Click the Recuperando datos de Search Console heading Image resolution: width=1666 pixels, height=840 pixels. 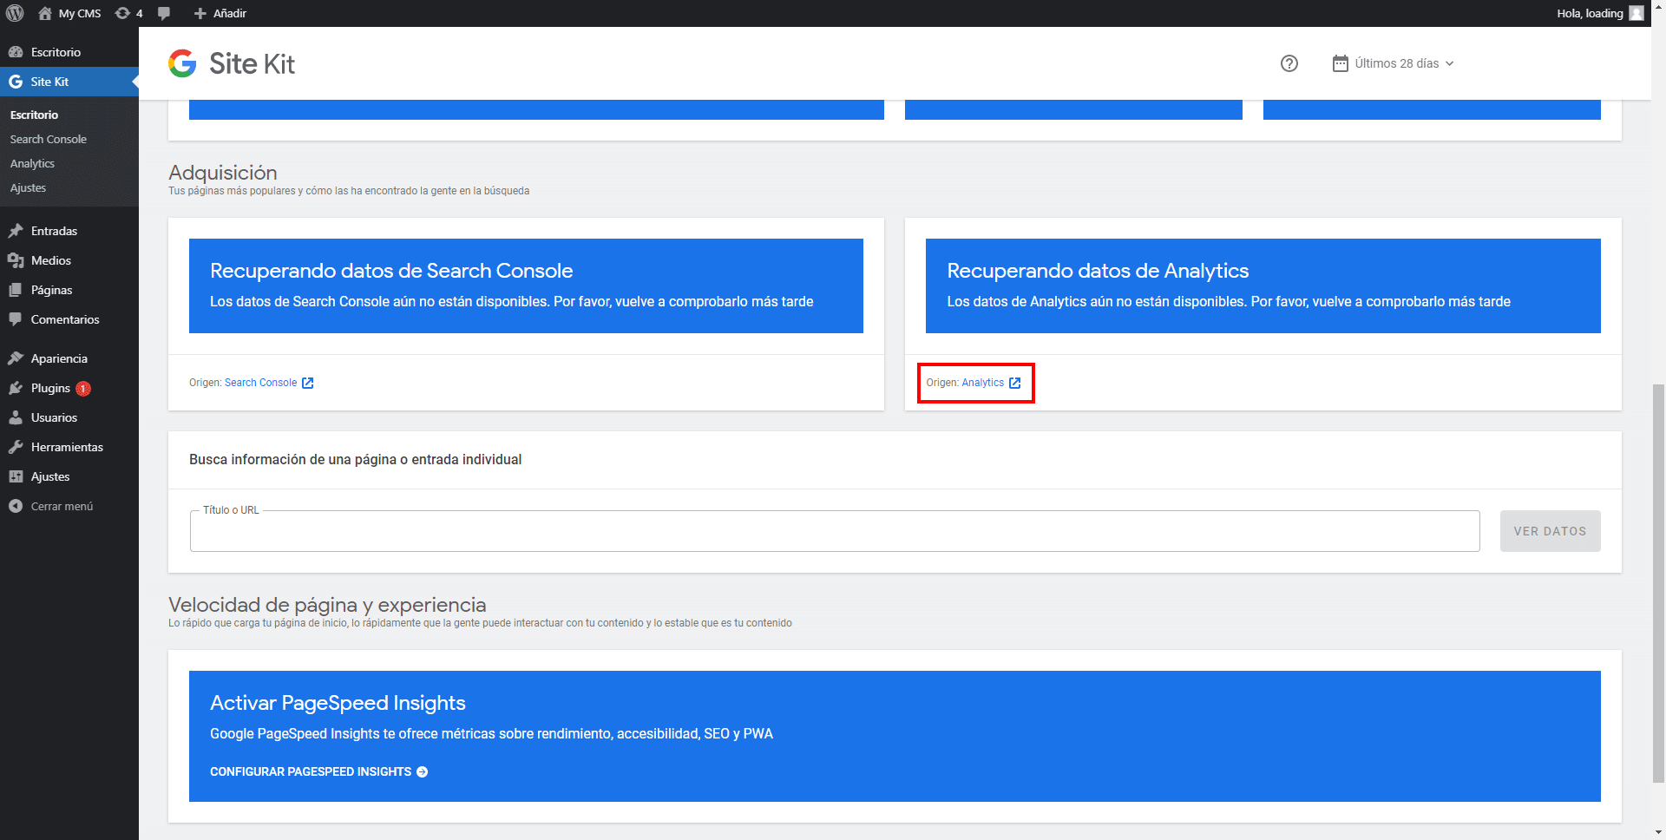pyautogui.click(x=391, y=271)
